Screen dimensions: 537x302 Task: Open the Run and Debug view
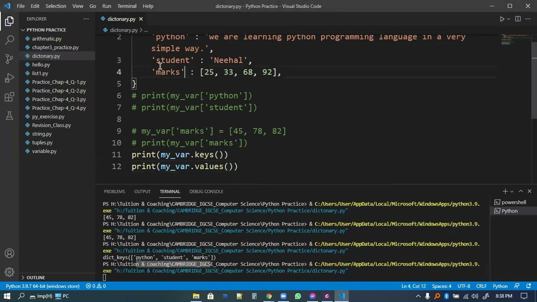click(9, 78)
